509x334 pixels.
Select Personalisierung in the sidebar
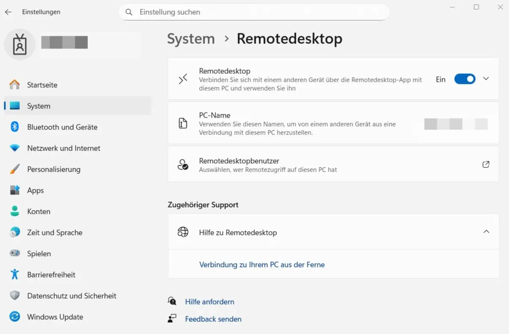tap(54, 169)
